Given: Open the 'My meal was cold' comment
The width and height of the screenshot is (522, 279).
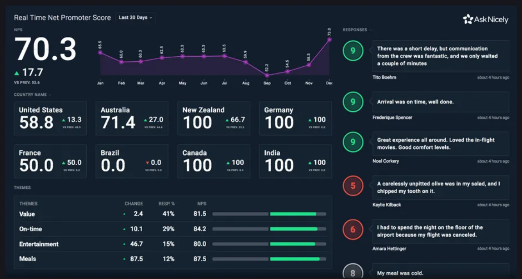Looking at the screenshot, I should click(441, 271).
